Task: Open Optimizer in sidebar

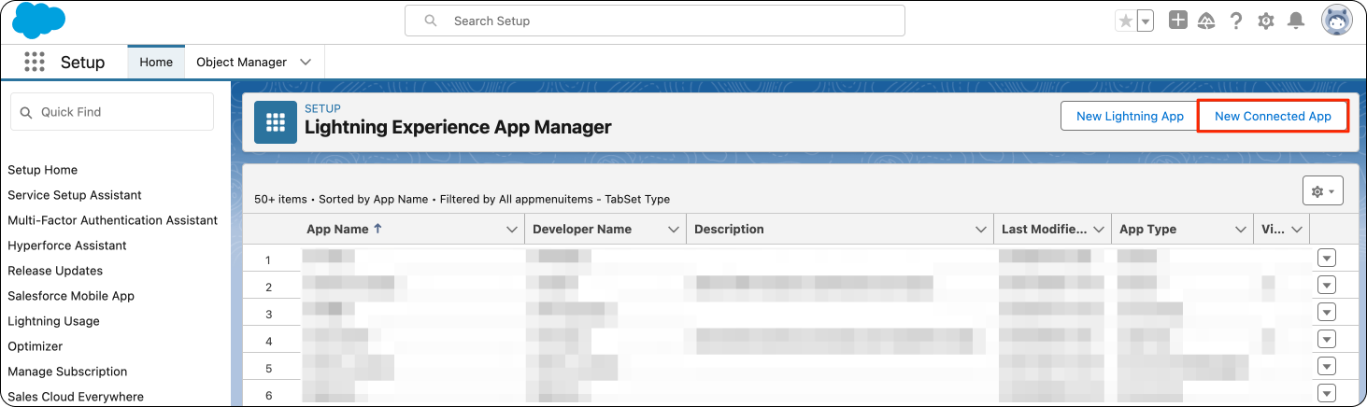Action: click(x=36, y=346)
